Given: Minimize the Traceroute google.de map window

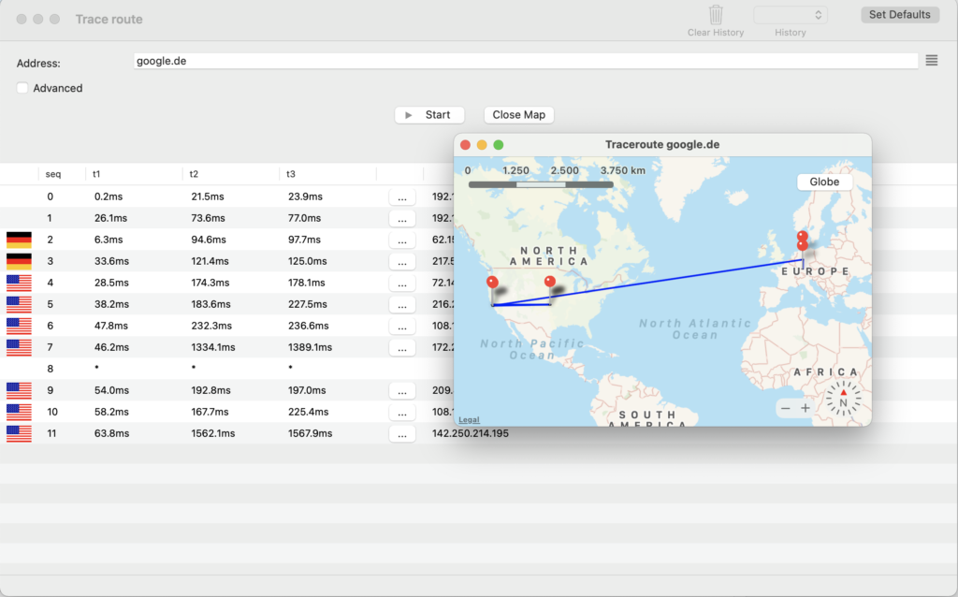Looking at the screenshot, I should click(482, 145).
